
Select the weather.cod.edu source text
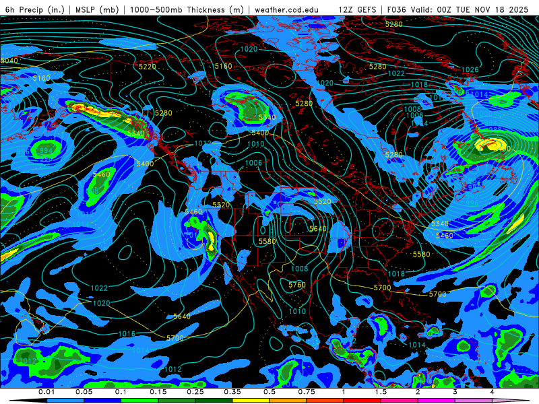pyautogui.click(x=287, y=9)
